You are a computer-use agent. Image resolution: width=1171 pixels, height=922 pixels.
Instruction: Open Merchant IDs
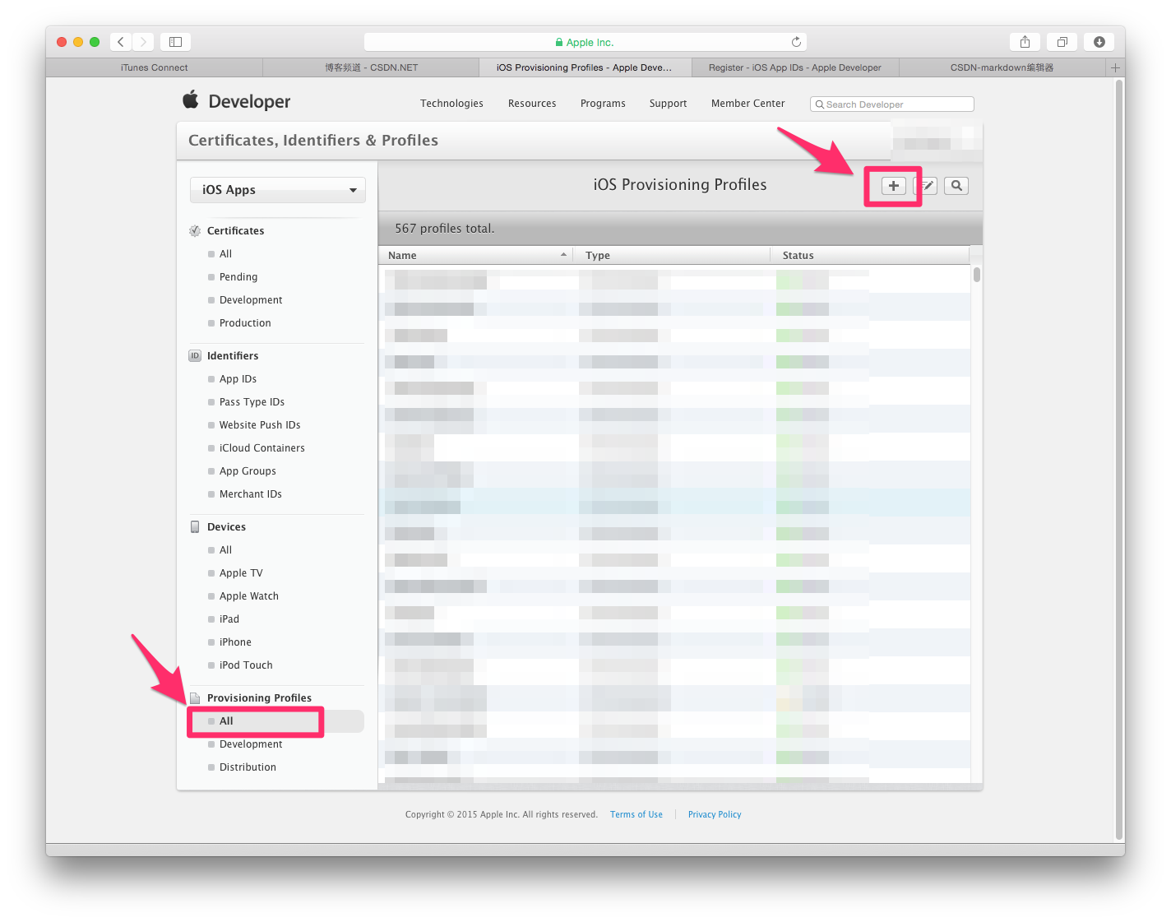click(x=250, y=494)
